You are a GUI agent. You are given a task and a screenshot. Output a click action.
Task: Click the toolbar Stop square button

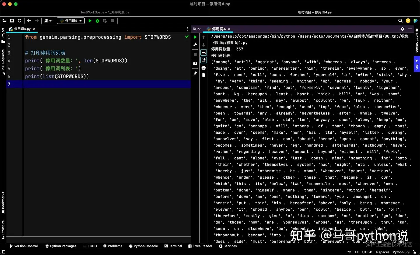[113, 21]
